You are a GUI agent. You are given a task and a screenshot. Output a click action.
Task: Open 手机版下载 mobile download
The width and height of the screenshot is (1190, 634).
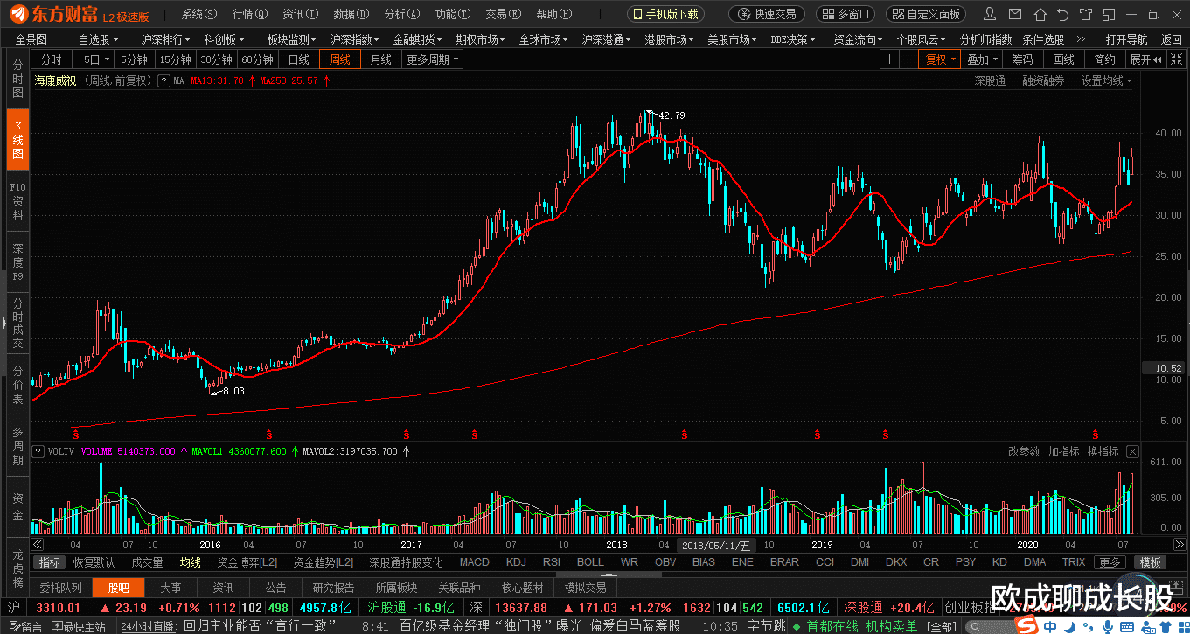[665, 14]
